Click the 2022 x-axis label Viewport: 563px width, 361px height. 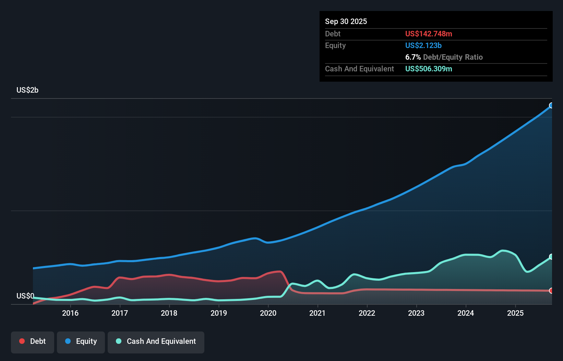[x=367, y=313]
